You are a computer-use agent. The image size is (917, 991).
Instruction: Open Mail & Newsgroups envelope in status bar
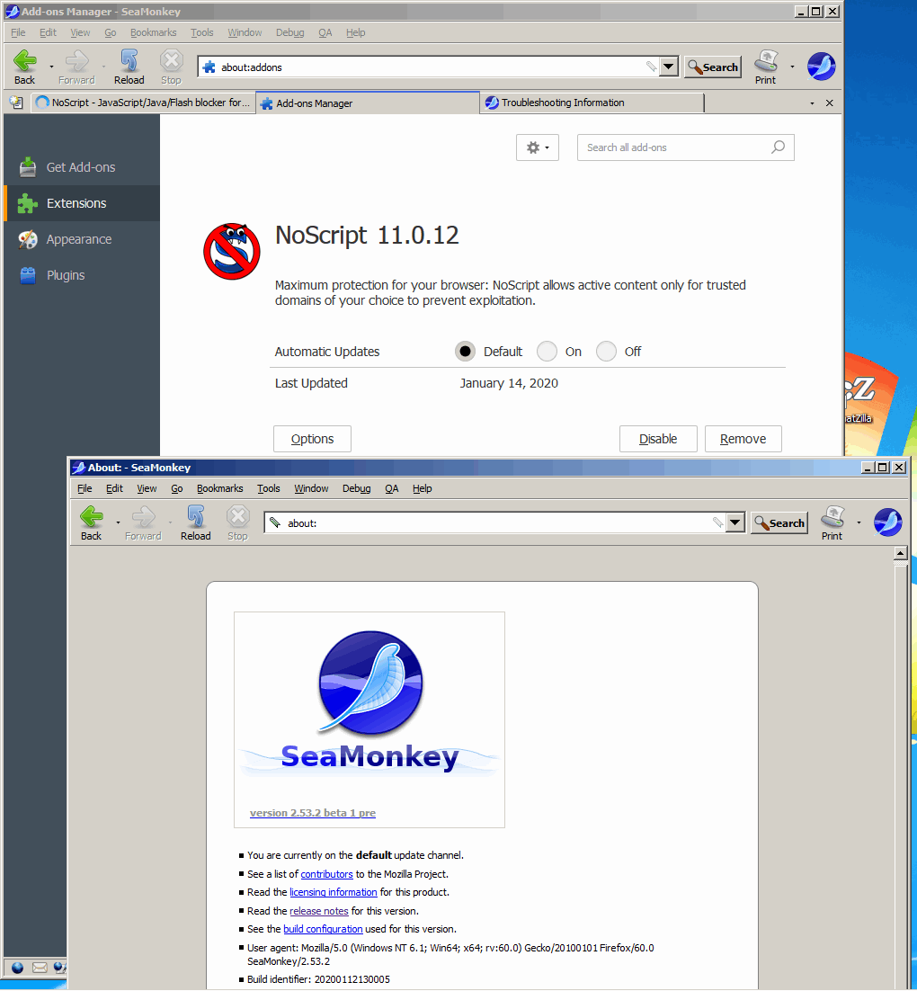click(40, 968)
